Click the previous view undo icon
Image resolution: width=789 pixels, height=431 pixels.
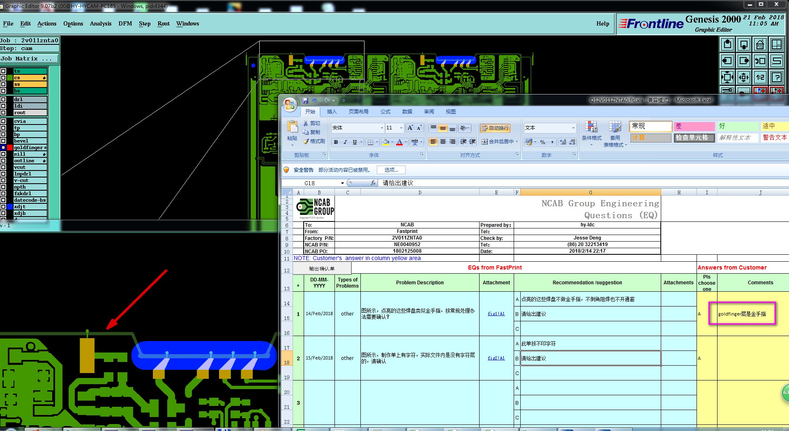pos(760,61)
